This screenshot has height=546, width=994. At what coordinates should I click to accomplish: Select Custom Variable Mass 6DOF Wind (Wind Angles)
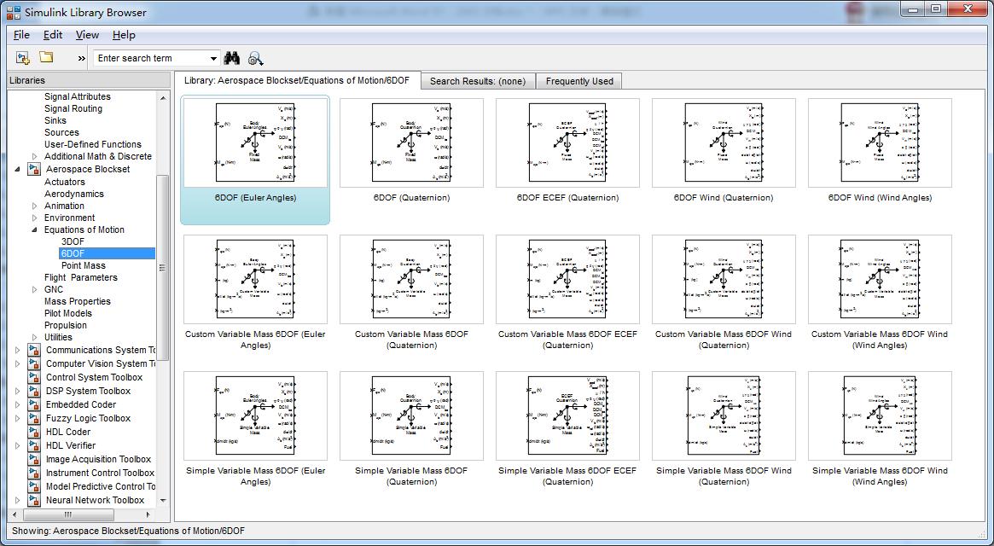pos(880,293)
